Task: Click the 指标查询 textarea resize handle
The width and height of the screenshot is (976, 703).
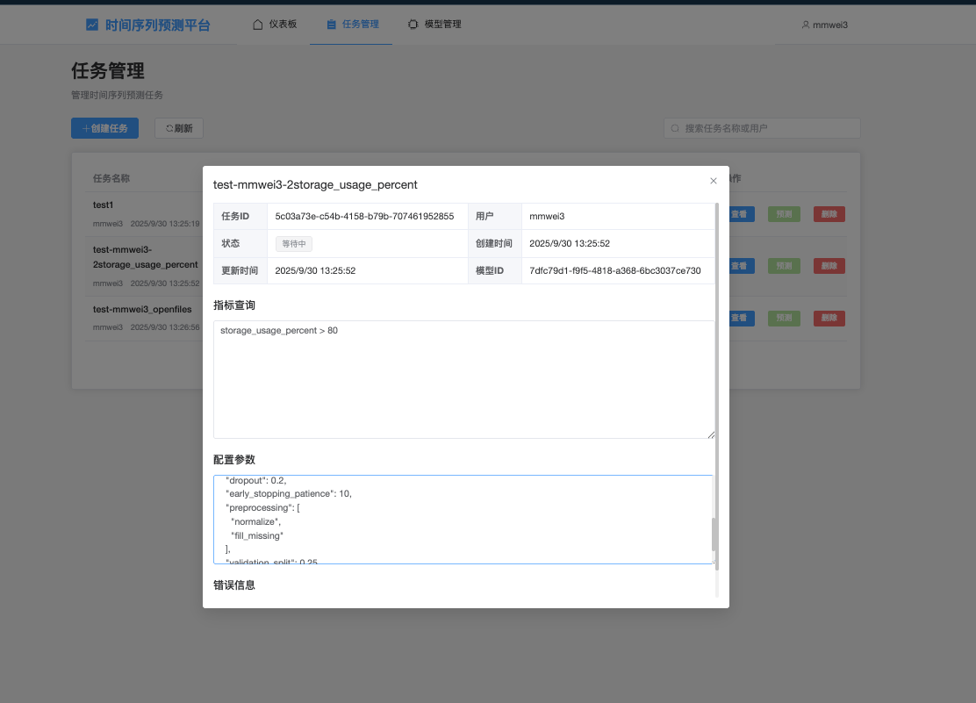Action: pos(711,434)
